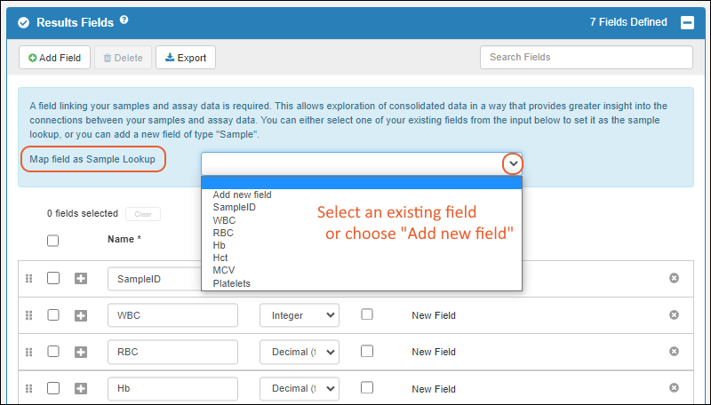This screenshot has height=405, width=711.
Task: Select Platelets in the lookup list
Action: pos(232,283)
